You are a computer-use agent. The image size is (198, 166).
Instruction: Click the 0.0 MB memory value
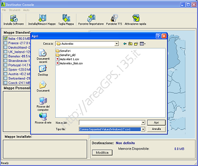(x=179, y=149)
